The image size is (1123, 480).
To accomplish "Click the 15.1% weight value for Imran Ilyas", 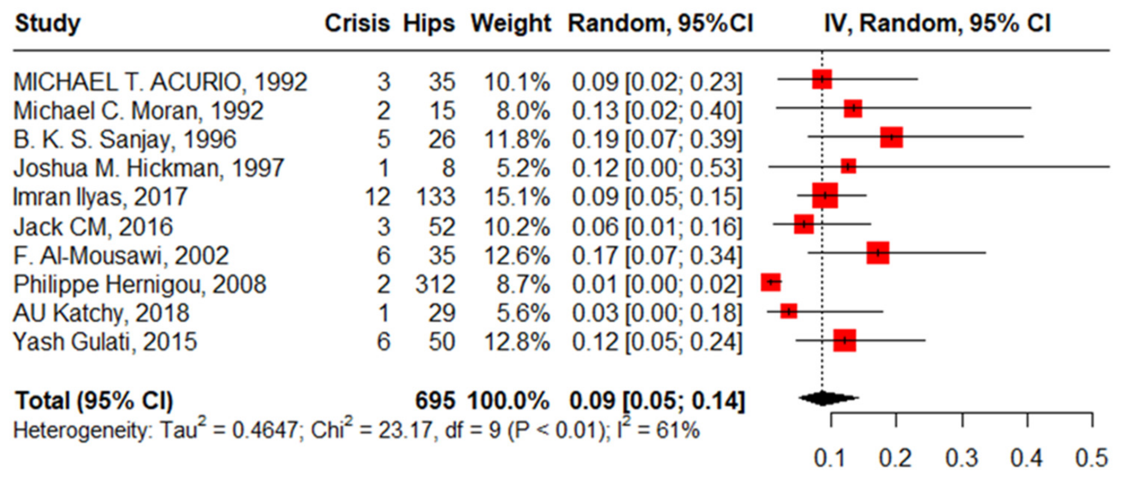I will [516, 197].
